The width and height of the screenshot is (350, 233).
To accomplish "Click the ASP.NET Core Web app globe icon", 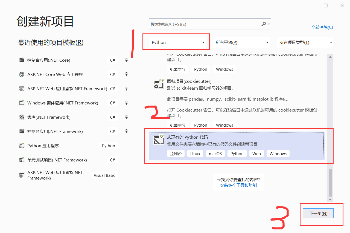I will coord(22,74).
